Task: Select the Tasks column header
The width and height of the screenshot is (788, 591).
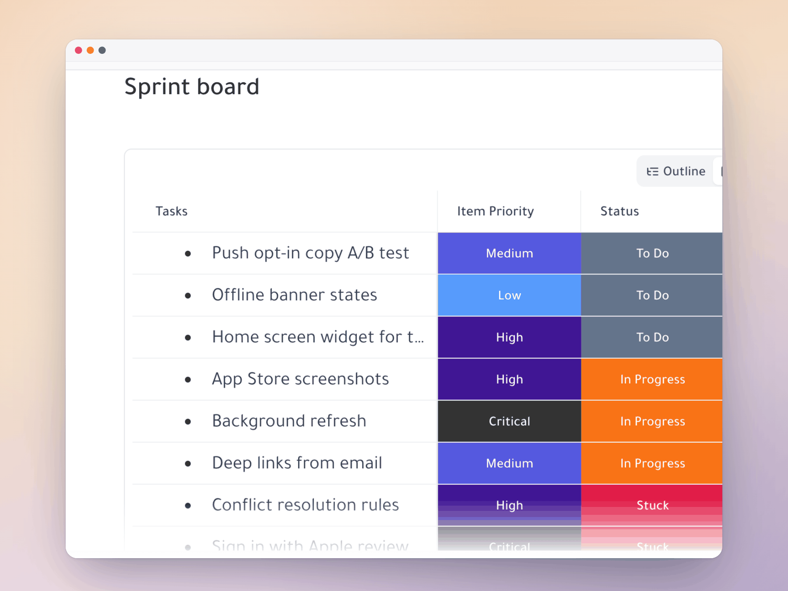Action: 172,211
